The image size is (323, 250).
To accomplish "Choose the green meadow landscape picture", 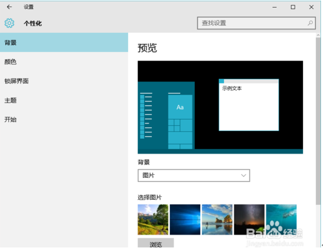I will click(153, 220).
